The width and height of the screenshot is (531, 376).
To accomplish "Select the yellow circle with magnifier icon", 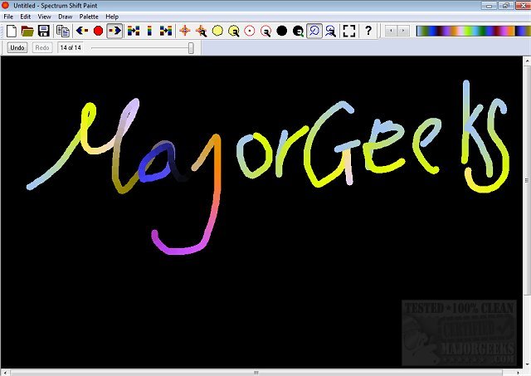I will point(234,31).
